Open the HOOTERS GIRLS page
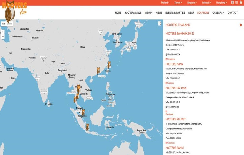The height and width of the screenshot is (155, 244). coord(133,13)
